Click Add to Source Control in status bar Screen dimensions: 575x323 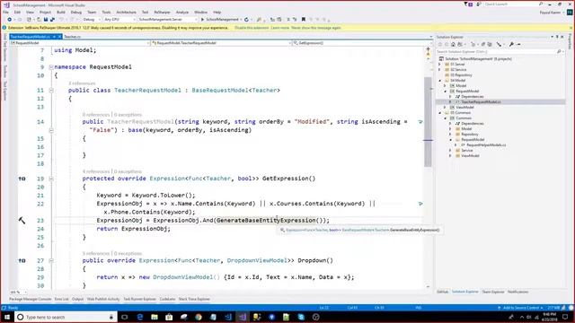coord(521,308)
